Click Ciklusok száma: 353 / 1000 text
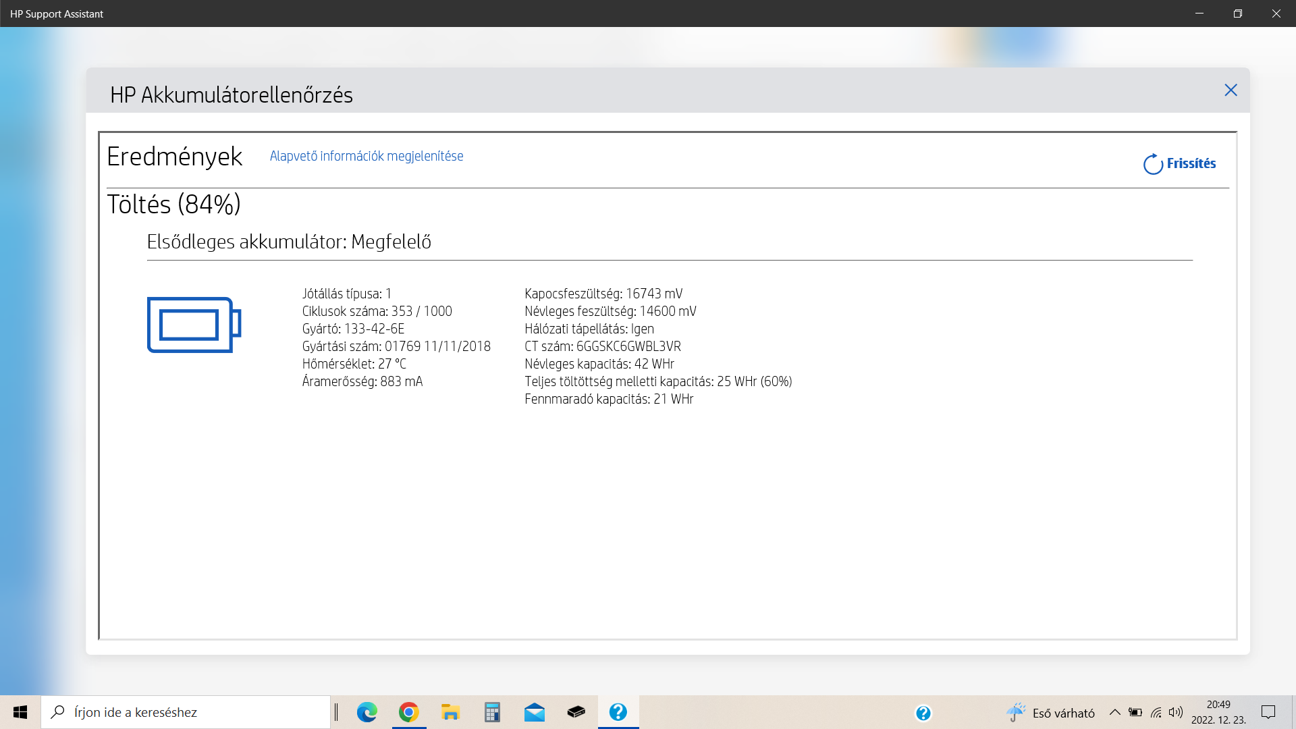The height and width of the screenshot is (729, 1296). tap(377, 311)
